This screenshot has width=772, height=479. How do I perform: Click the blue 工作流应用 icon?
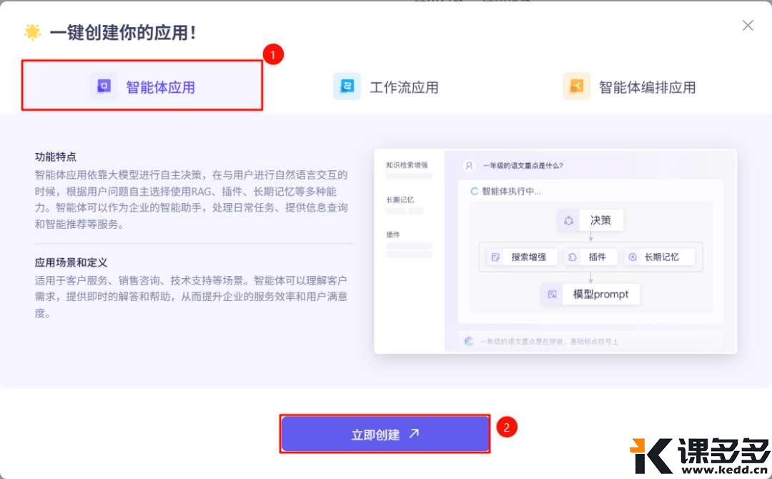point(346,86)
